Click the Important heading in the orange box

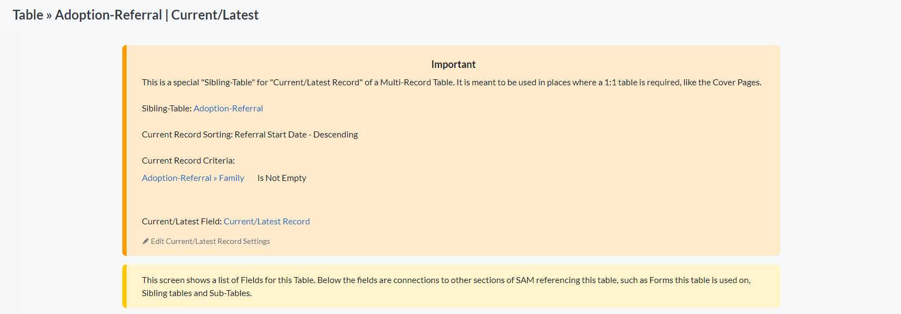pos(453,64)
